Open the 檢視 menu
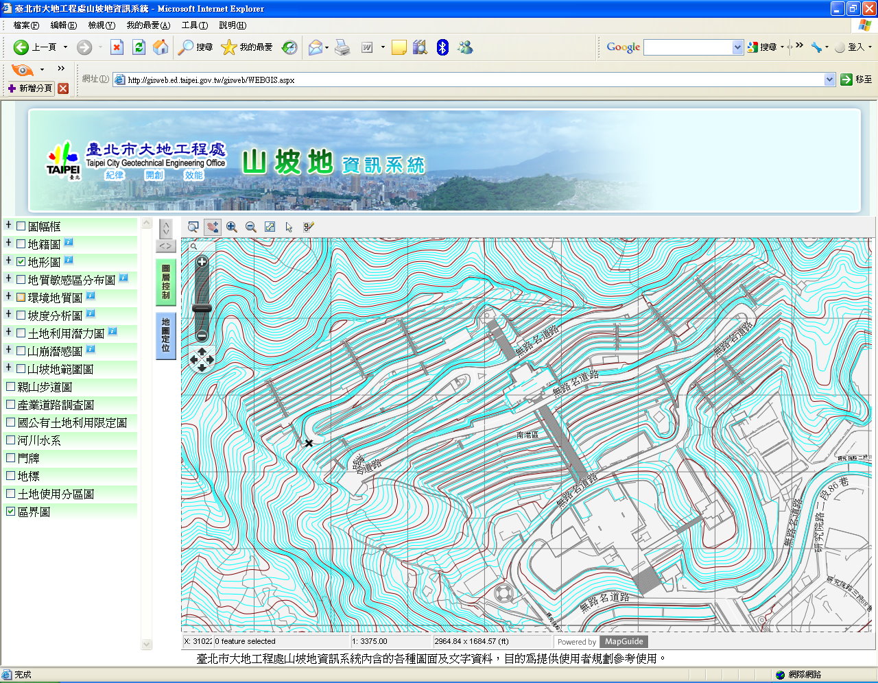878x683 pixels. [102, 25]
